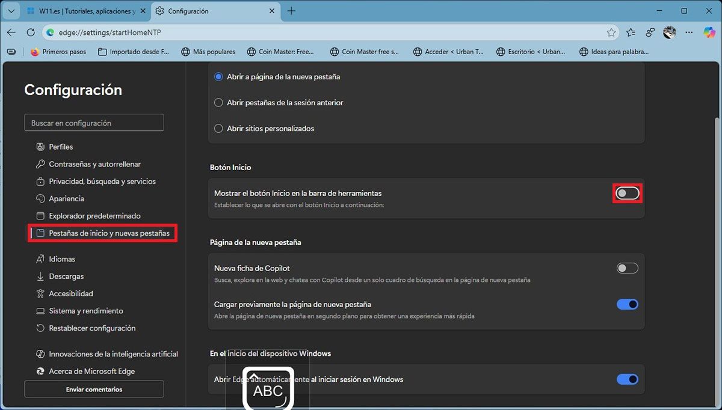Image resolution: width=722 pixels, height=410 pixels.
Task: Choose Abrir sitios personalizados option
Action: [x=219, y=129]
